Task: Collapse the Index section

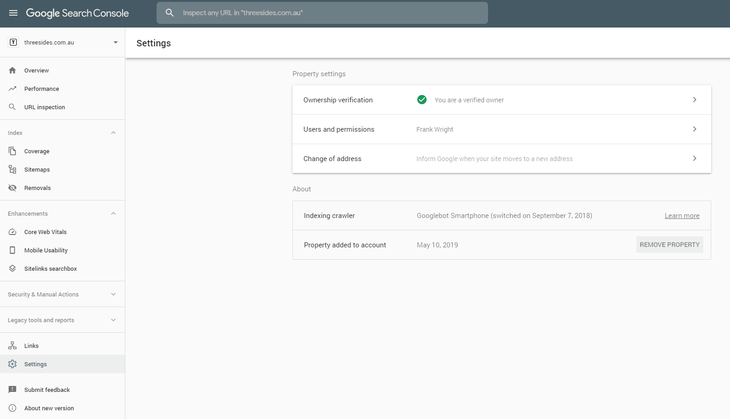Action: tap(113, 133)
